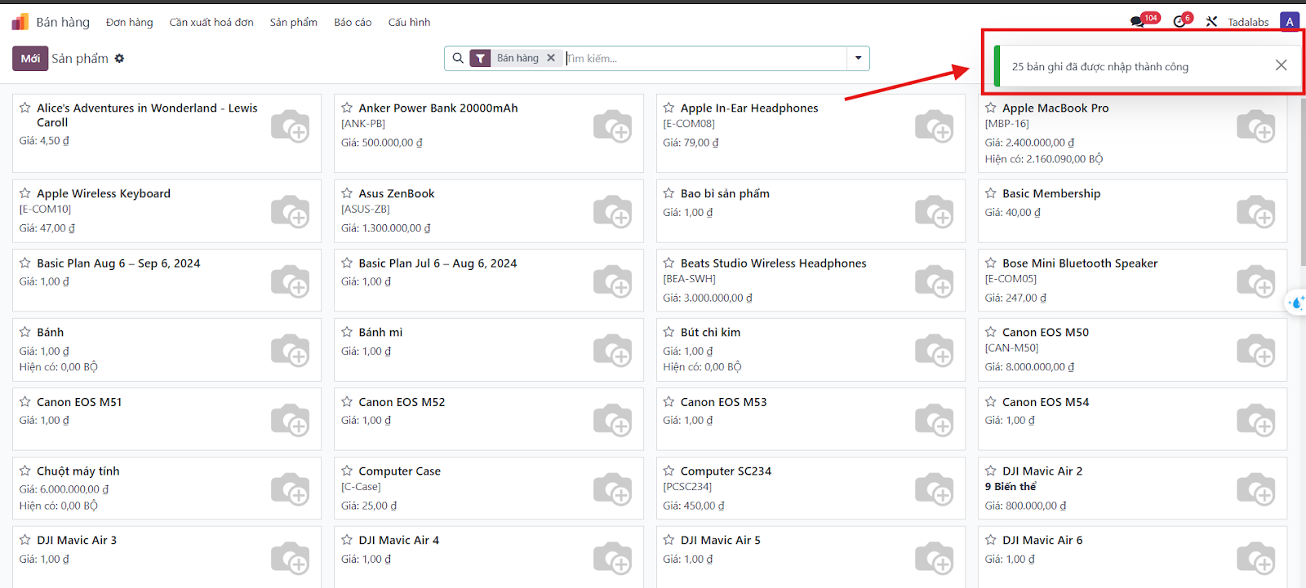
Task: Click the debug tools wrench icon
Action: click(1211, 22)
